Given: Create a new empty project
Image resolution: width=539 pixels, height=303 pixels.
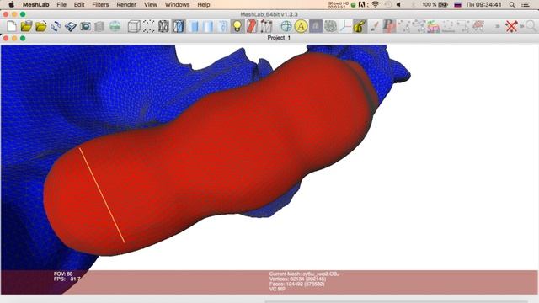Looking at the screenshot, I should point(12,26).
